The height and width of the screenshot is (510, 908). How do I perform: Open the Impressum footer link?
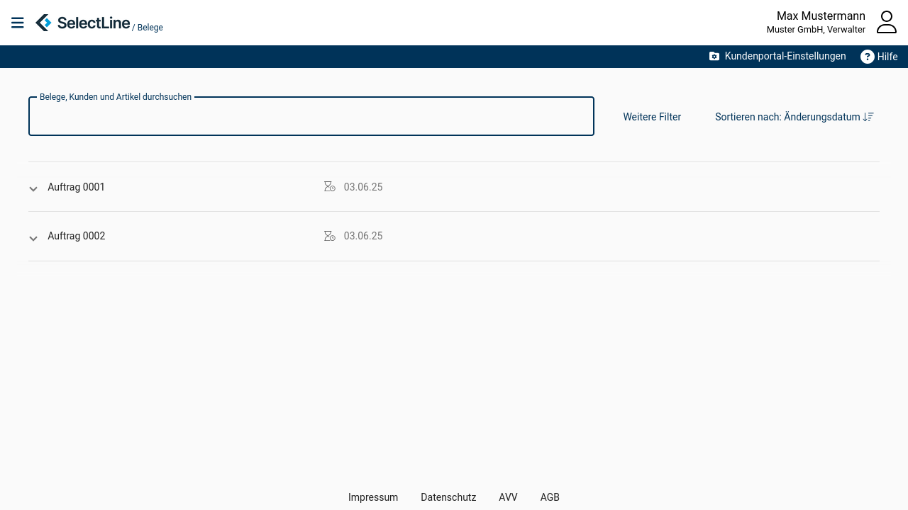click(373, 497)
